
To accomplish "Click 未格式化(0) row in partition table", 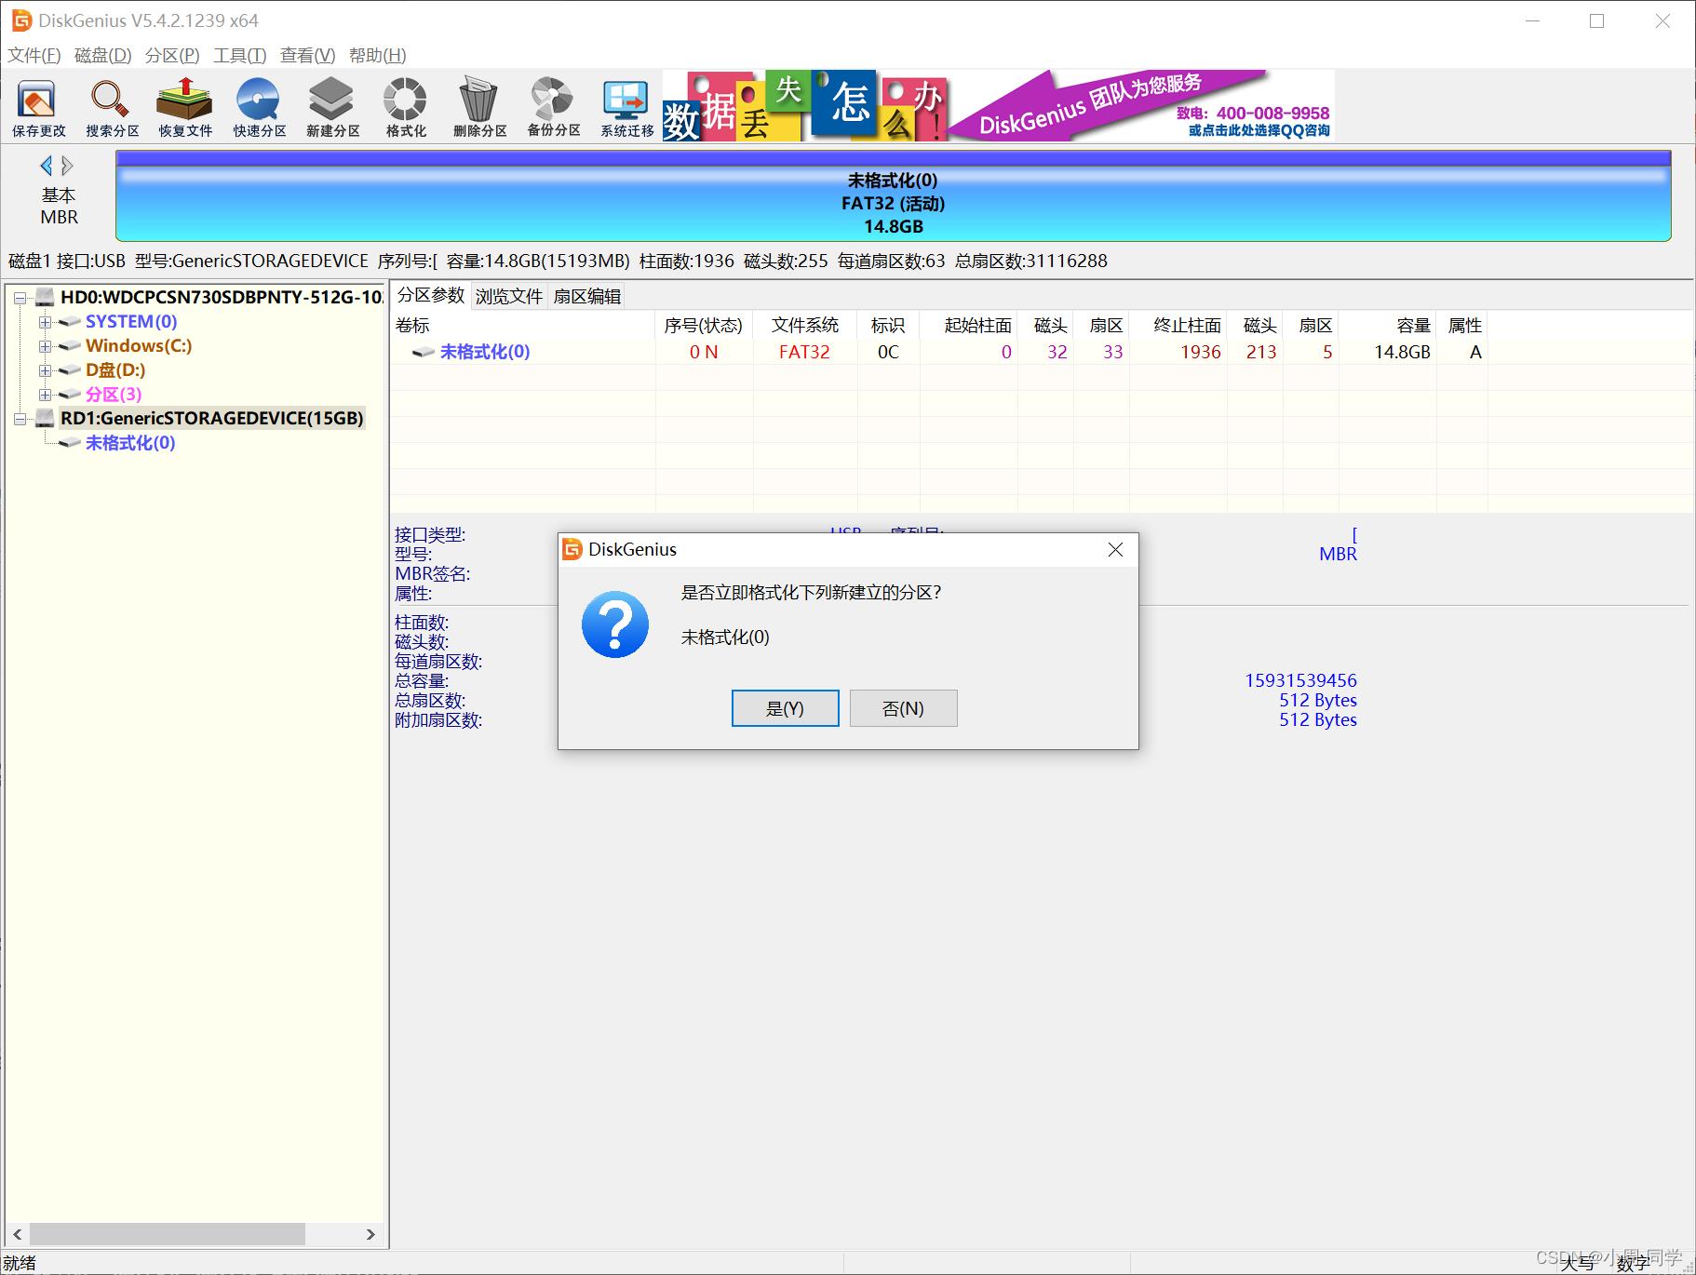I will coord(940,352).
